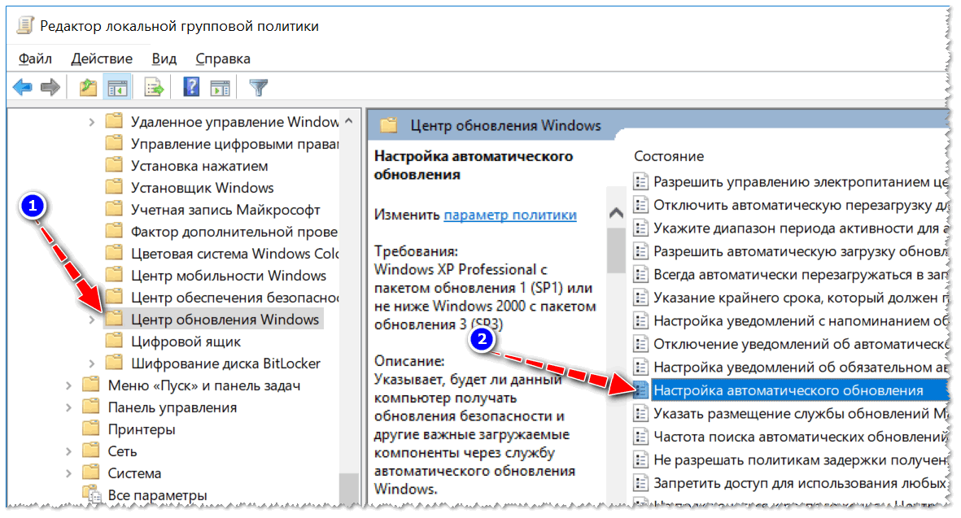
Task: Click the Back arrow toolbar icon
Action: [22, 88]
